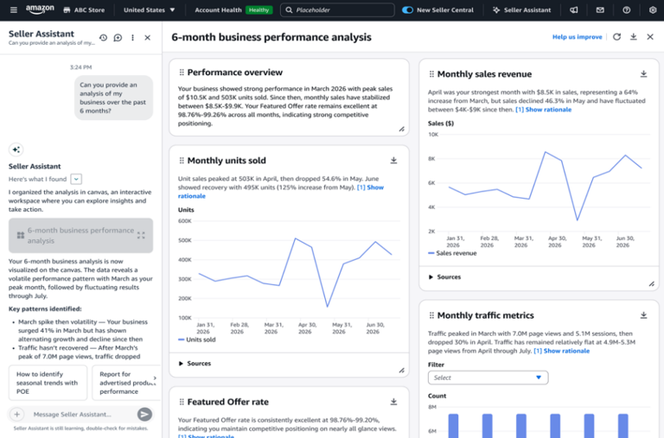
Task: Grab the Featured Offer rate drag handle
Action: (182, 402)
